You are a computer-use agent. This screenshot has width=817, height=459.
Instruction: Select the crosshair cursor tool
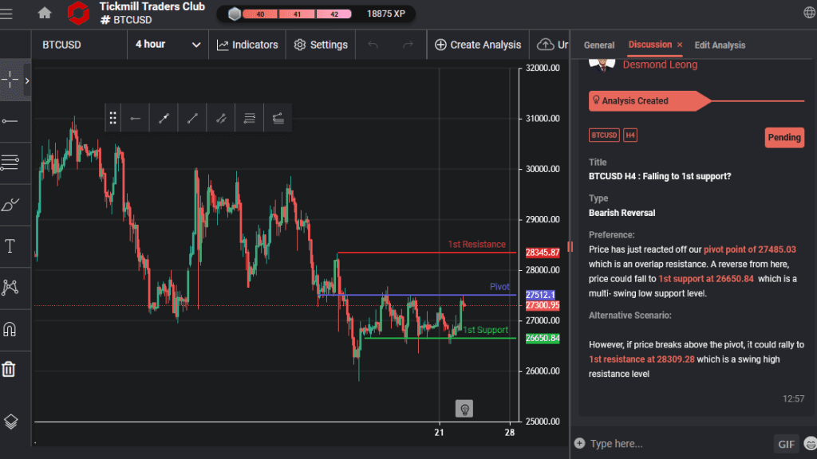pos(11,80)
